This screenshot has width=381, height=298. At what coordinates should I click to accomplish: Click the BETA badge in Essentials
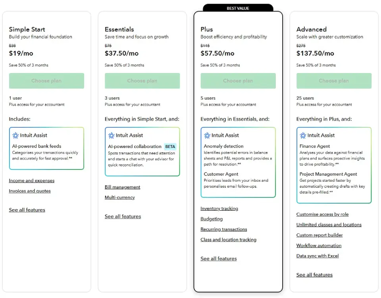tap(170, 146)
